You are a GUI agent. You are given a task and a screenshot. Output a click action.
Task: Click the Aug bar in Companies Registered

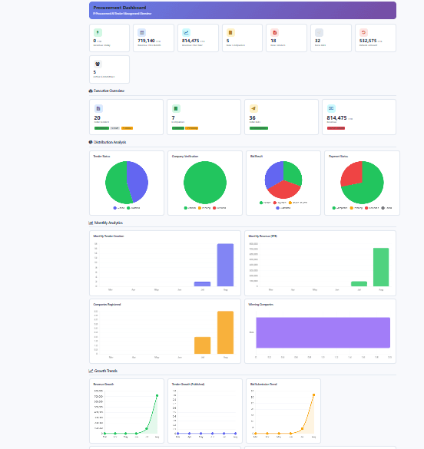point(226,332)
